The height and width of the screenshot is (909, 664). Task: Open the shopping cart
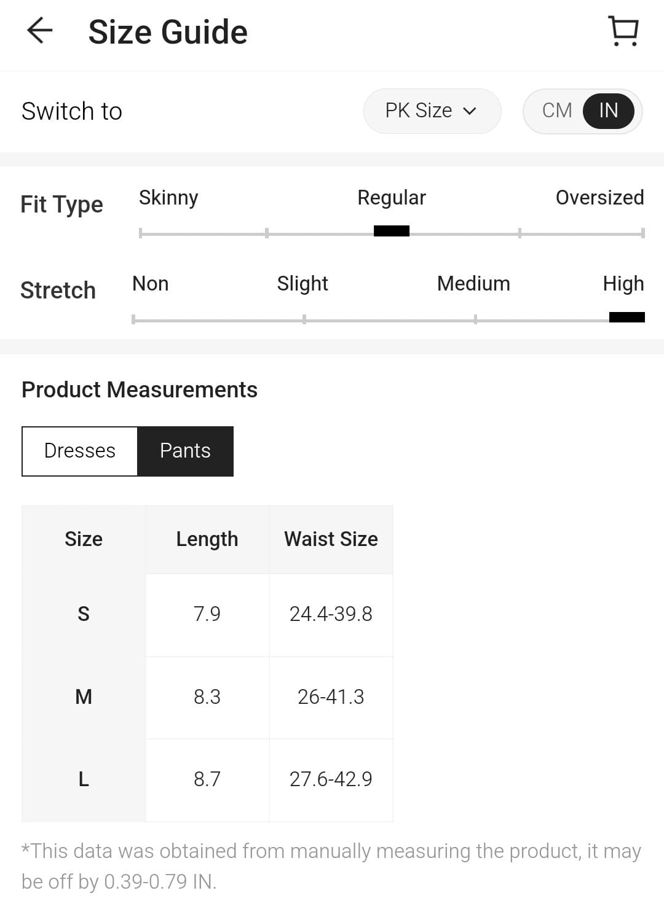point(623,31)
